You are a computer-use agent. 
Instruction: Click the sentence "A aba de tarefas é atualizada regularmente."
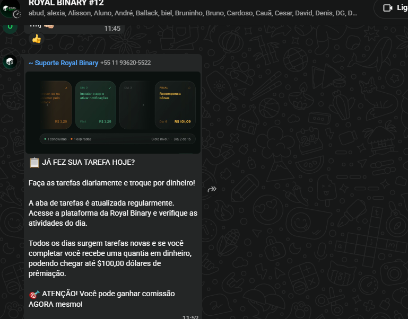101,203
